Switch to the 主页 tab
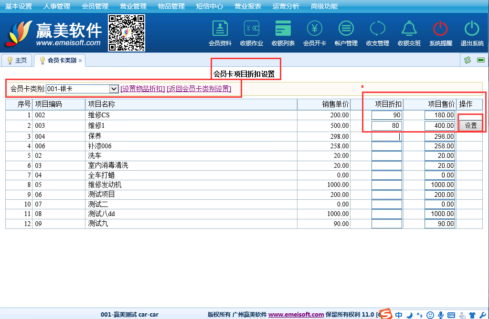This screenshot has width=489, height=319. pos(17,61)
